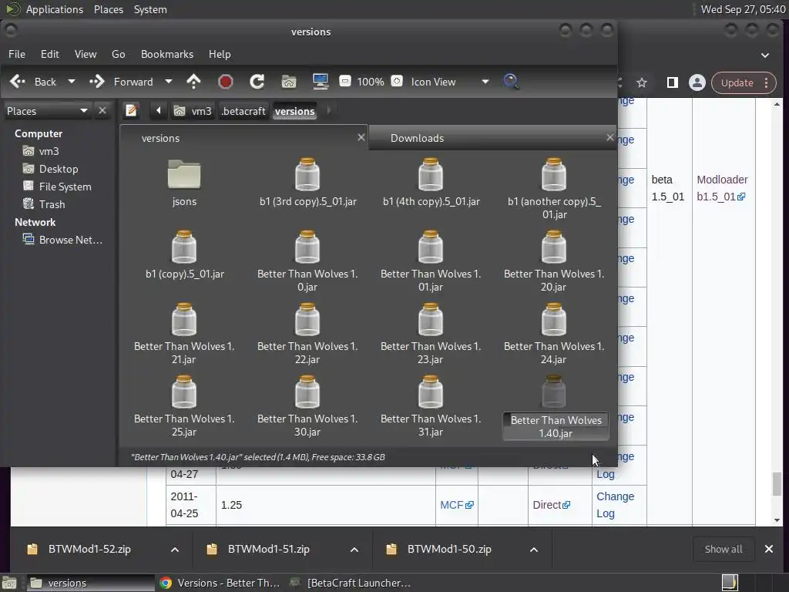Open the Home folder toolbar icon
Image resolution: width=789 pixels, height=592 pixels.
click(289, 82)
